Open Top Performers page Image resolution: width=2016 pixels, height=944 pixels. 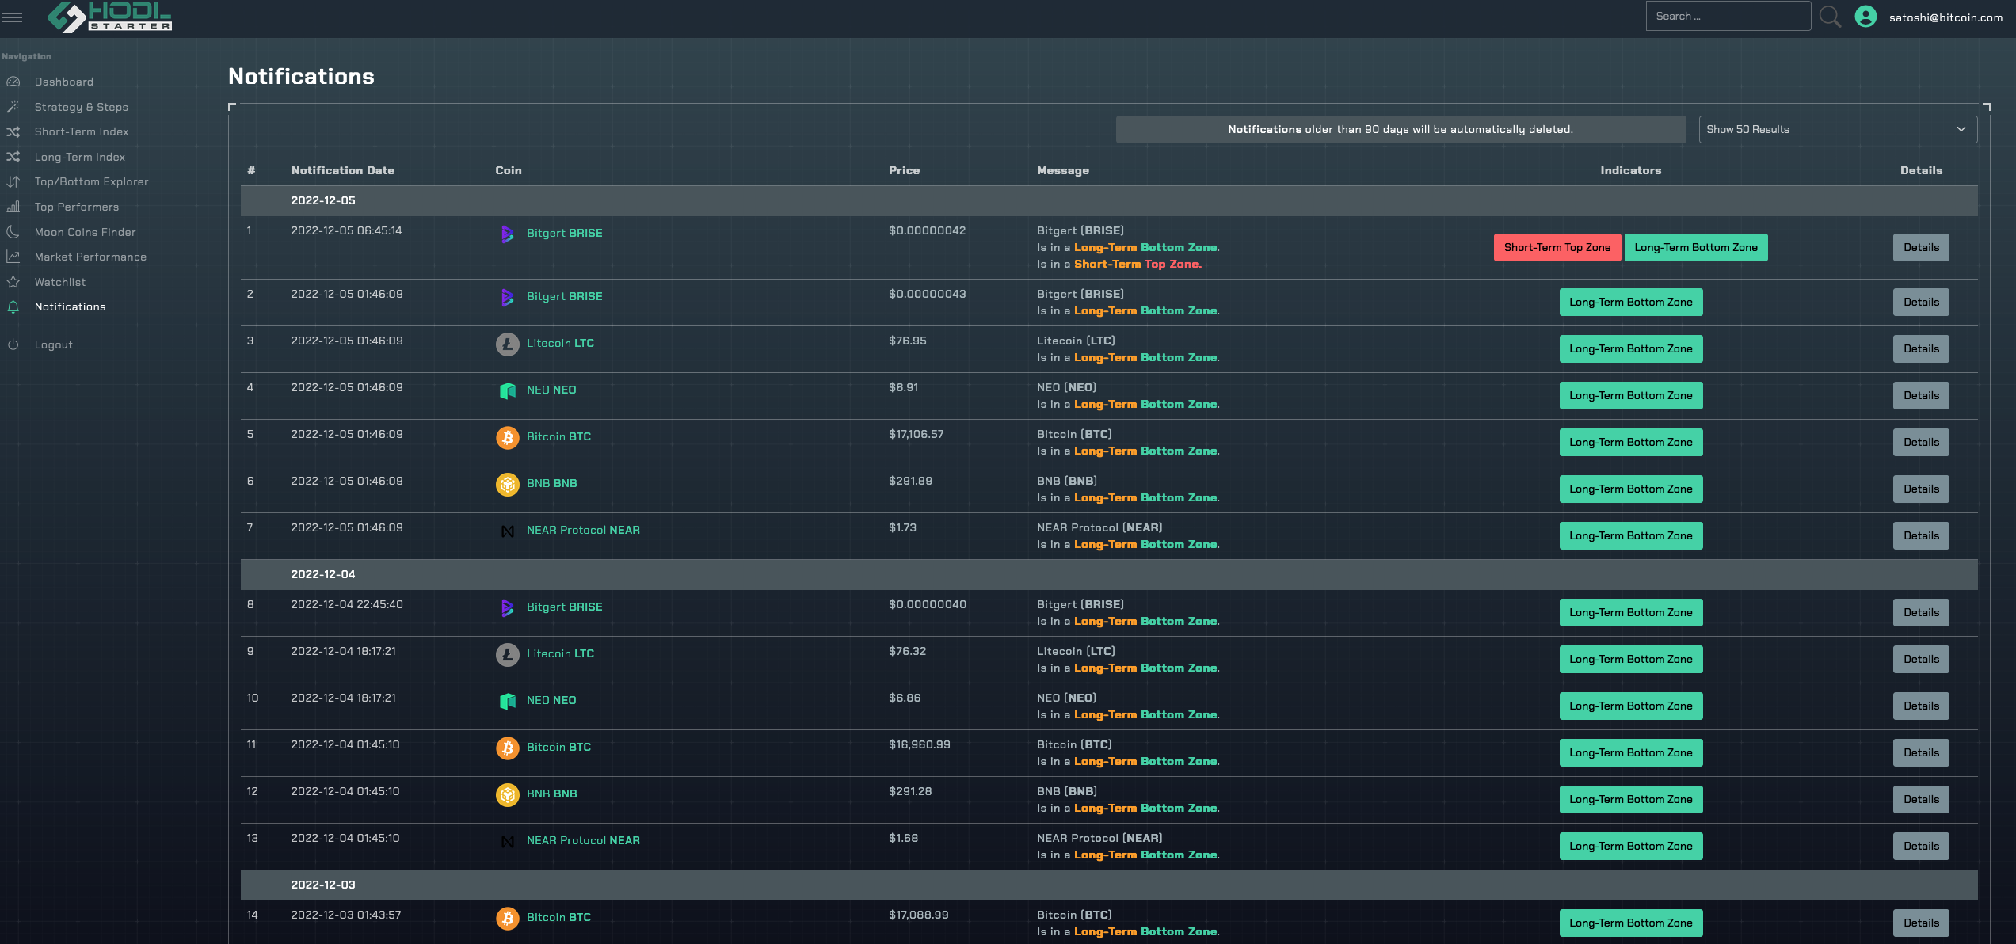(x=77, y=207)
